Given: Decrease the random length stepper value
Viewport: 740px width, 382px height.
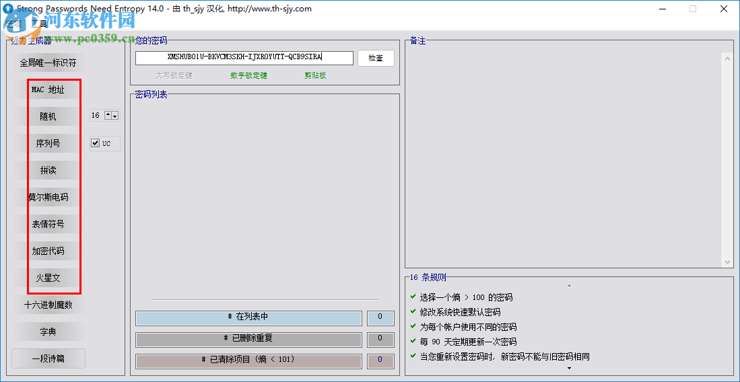Looking at the screenshot, I should (x=114, y=115).
